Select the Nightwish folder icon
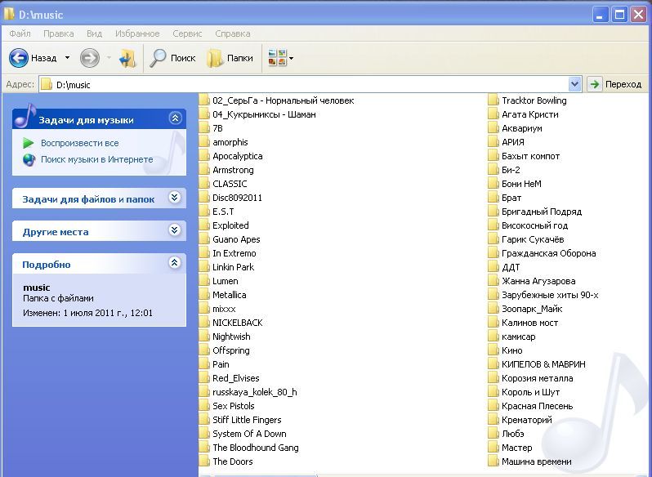 [203, 337]
